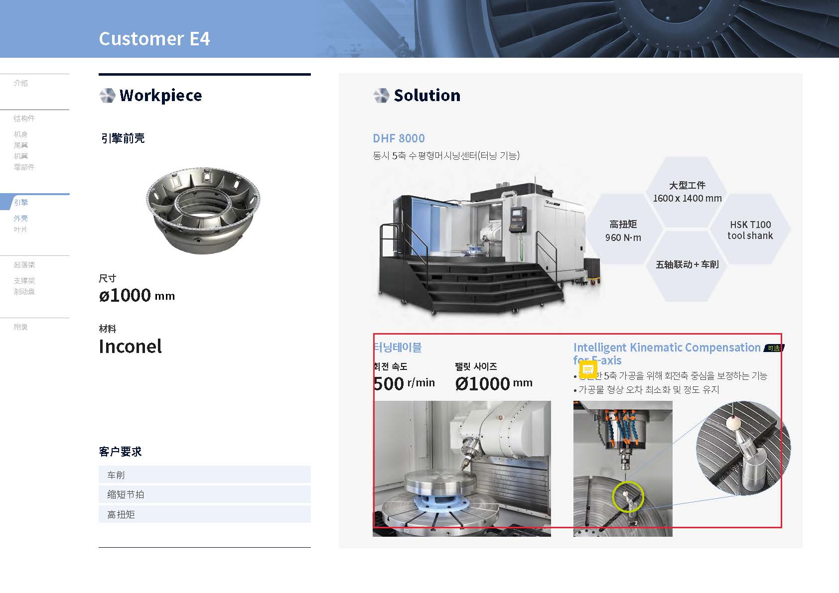The image size is (839, 593).
Task: Click the Solution heading text
Action: coord(427,96)
